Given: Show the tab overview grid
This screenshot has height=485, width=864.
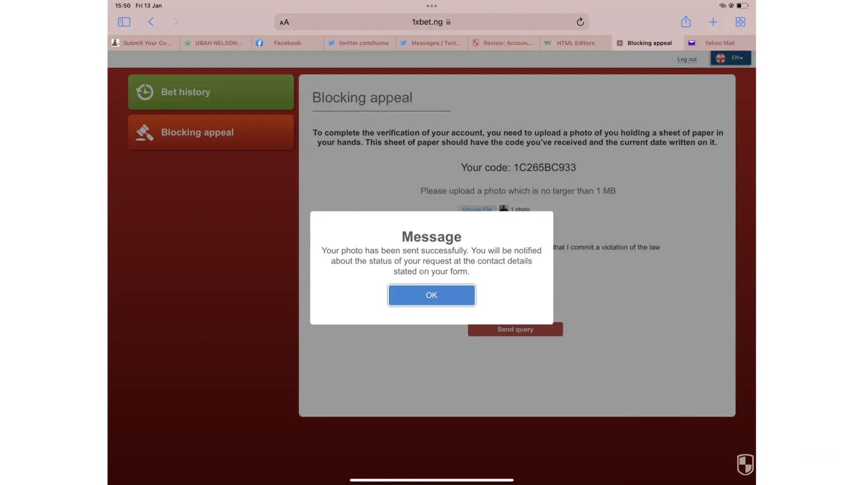Looking at the screenshot, I should 740,22.
